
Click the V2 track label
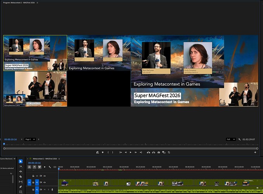pos(37,176)
